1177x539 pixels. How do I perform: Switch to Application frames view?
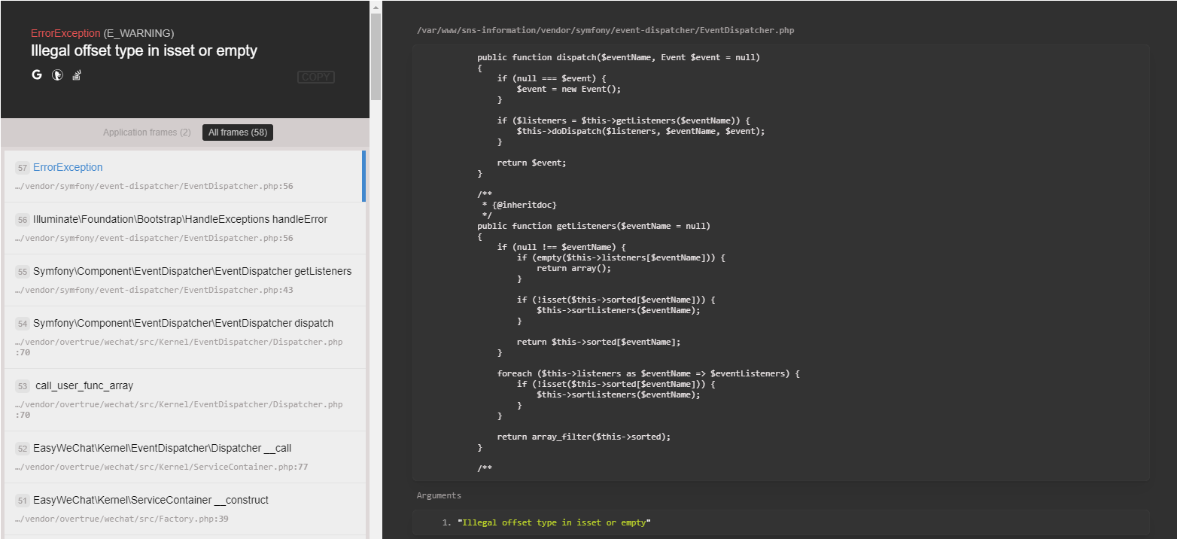coord(147,132)
